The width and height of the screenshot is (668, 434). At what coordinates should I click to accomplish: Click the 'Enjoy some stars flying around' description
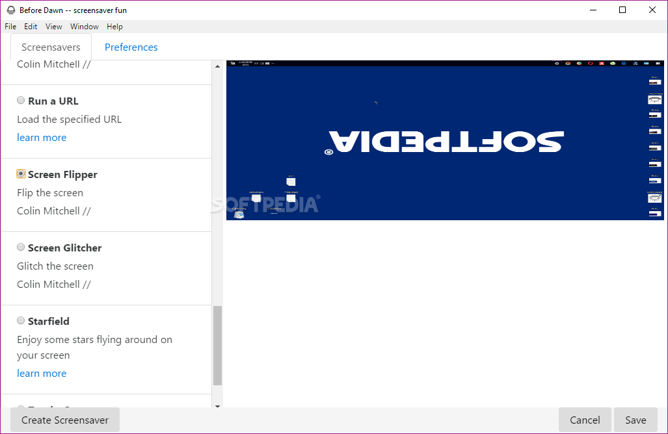pyautogui.click(x=94, y=347)
